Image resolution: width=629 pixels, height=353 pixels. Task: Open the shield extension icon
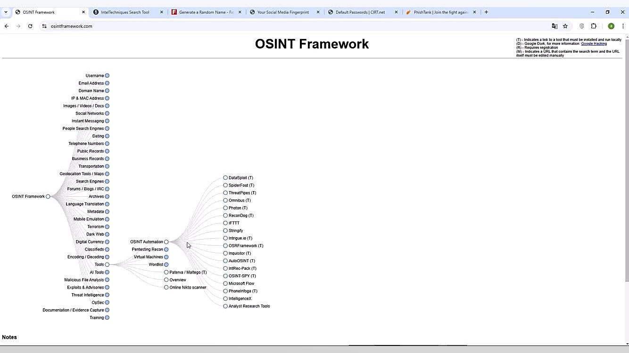pyautogui.click(x=582, y=26)
